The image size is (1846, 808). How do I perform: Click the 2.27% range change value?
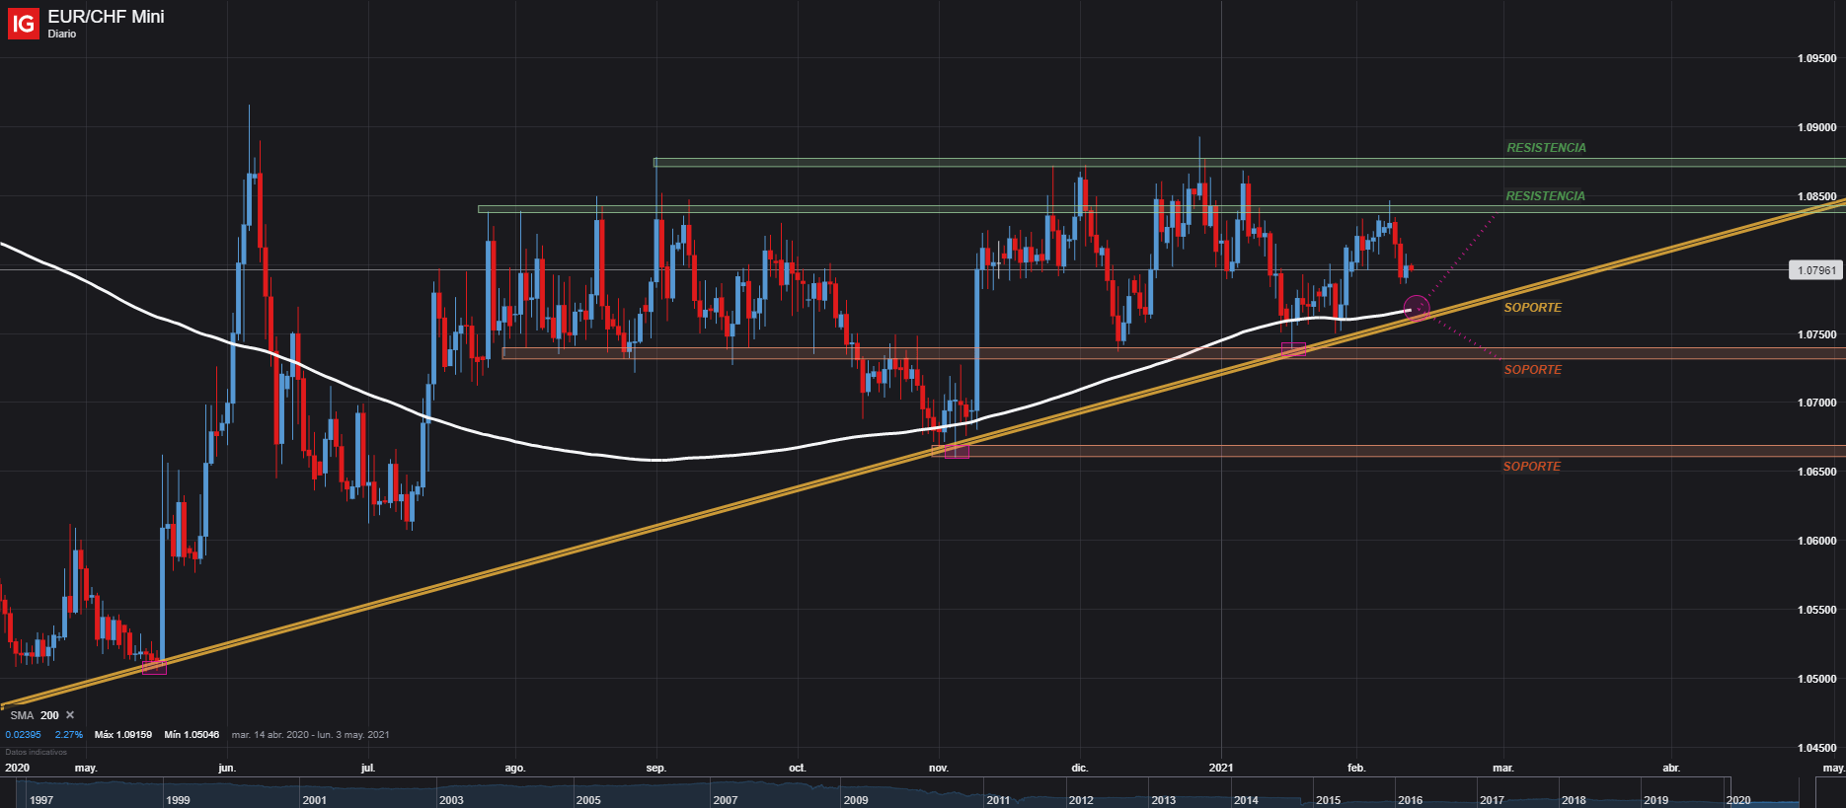tap(69, 735)
